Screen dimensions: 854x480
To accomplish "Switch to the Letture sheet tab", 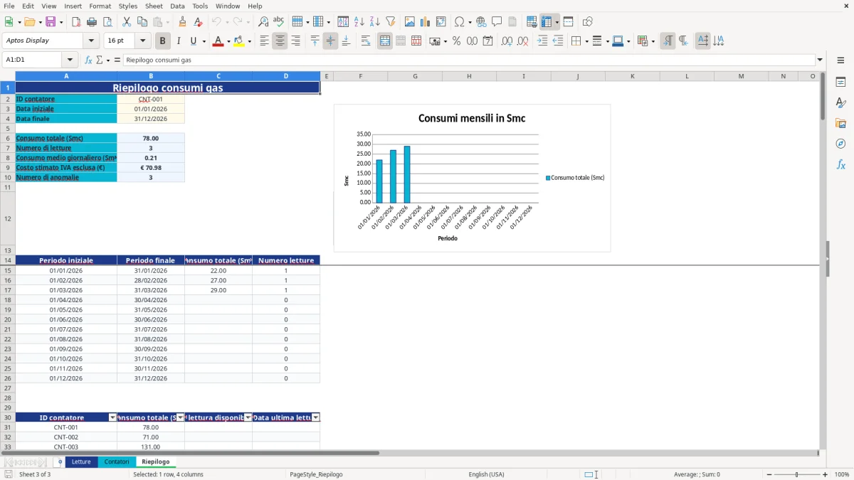I will coord(81,462).
